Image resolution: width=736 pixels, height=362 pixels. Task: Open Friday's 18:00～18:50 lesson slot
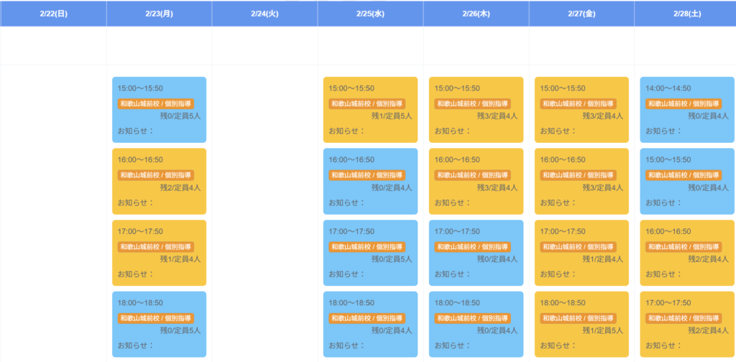(581, 324)
